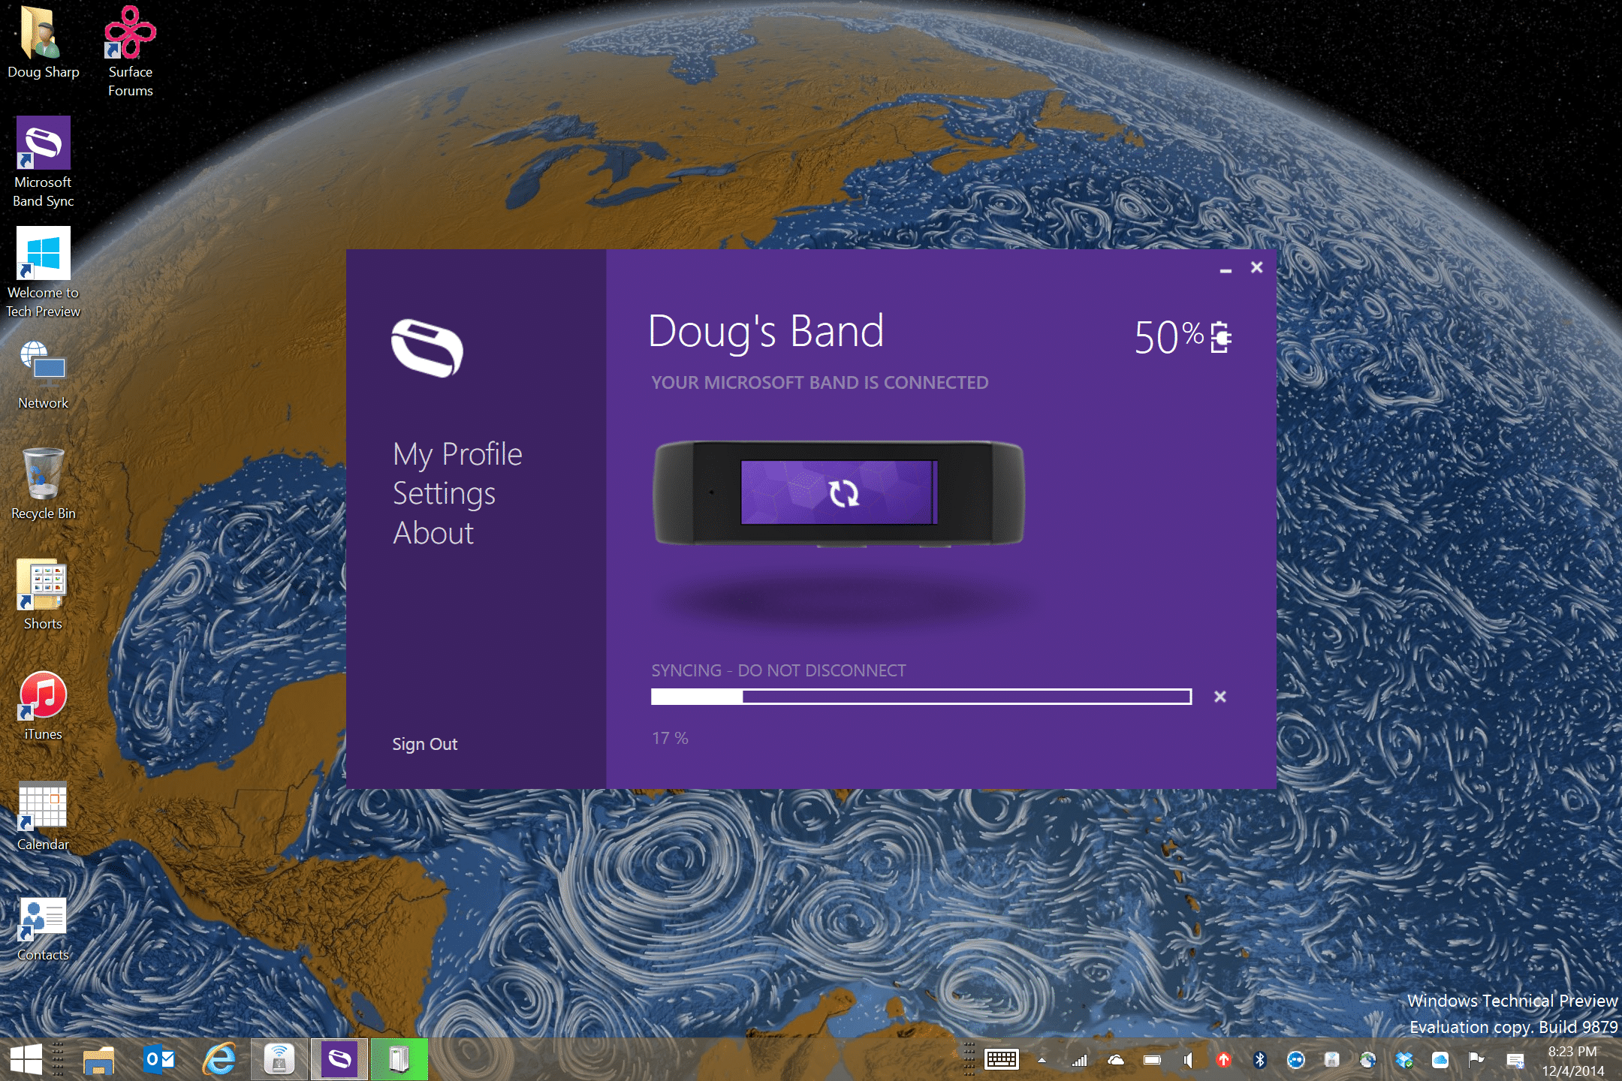Open Settings in Band Sync sidebar

[444, 494]
